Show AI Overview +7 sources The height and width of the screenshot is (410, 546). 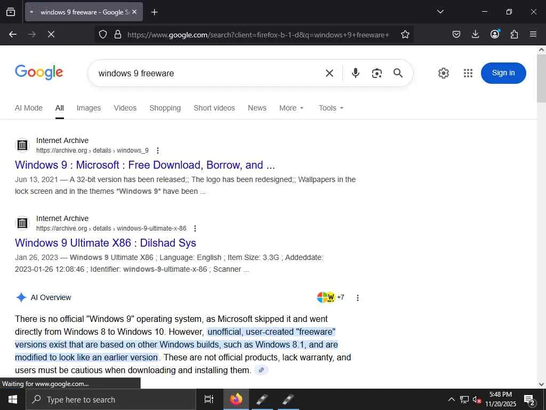[x=331, y=297]
